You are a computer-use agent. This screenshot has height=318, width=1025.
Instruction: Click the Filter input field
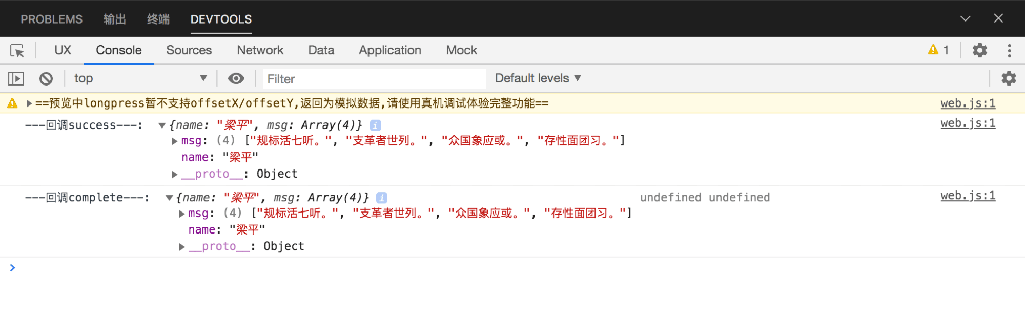point(374,79)
